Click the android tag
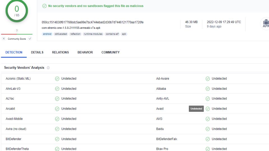 point(47,34)
